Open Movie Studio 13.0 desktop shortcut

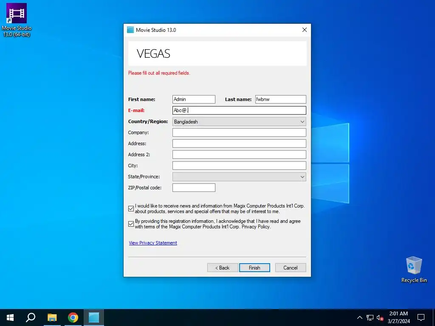coord(17,20)
